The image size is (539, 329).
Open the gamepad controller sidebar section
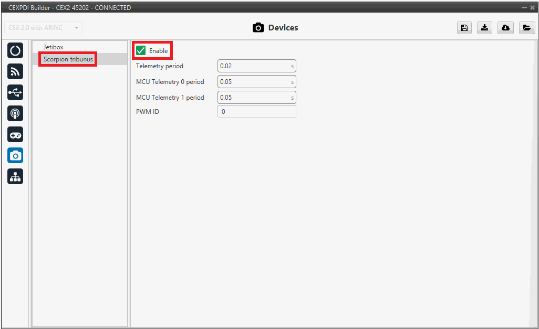click(x=15, y=134)
